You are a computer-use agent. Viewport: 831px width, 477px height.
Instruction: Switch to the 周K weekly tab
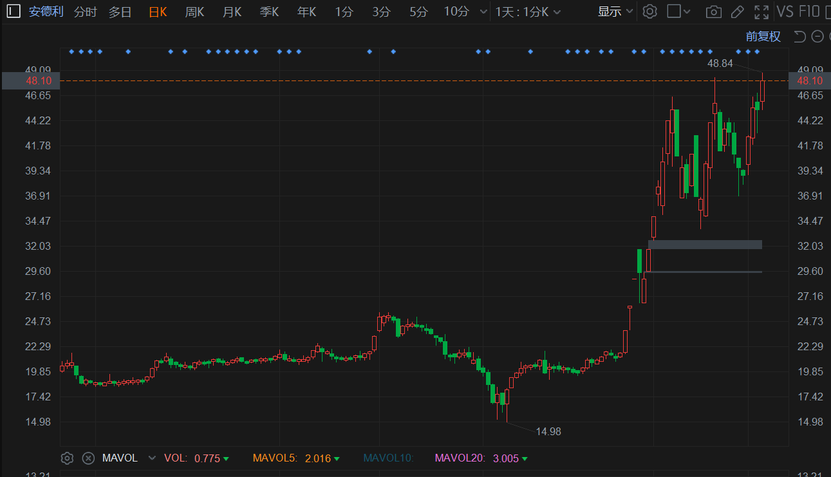[x=194, y=12]
